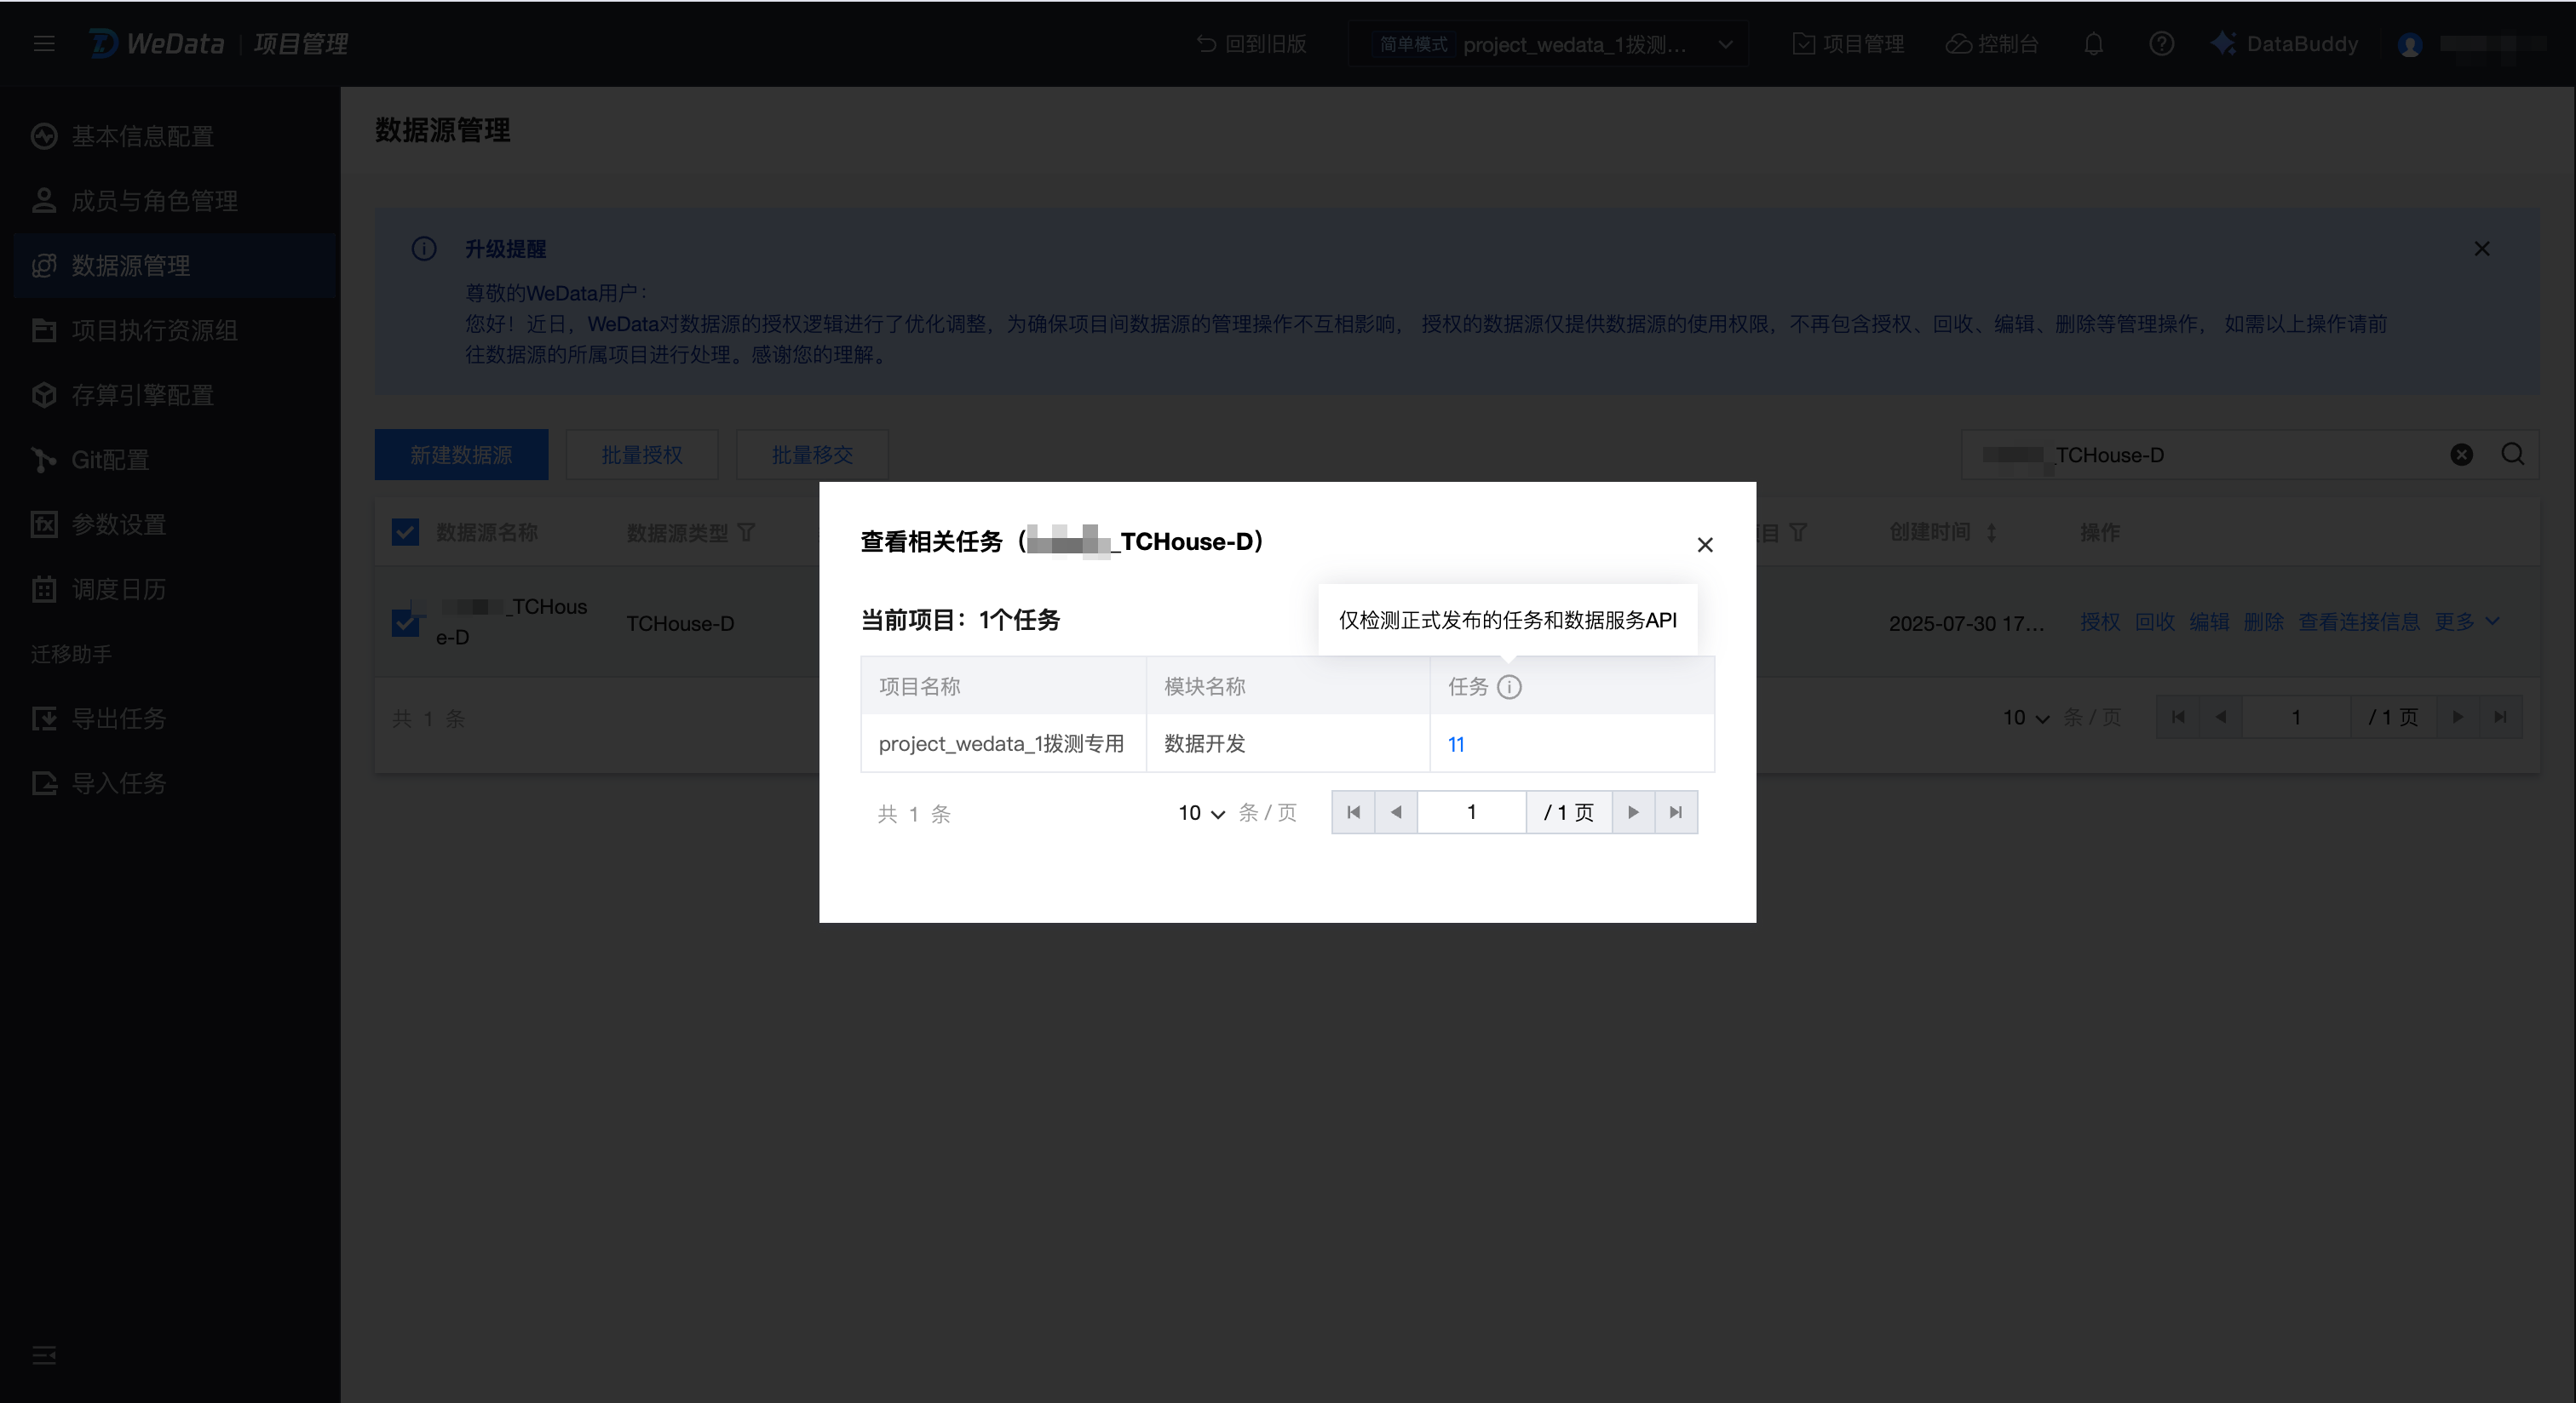Image resolution: width=2576 pixels, height=1403 pixels.
Task: Open the notification bell
Action: click(x=2093, y=44)
